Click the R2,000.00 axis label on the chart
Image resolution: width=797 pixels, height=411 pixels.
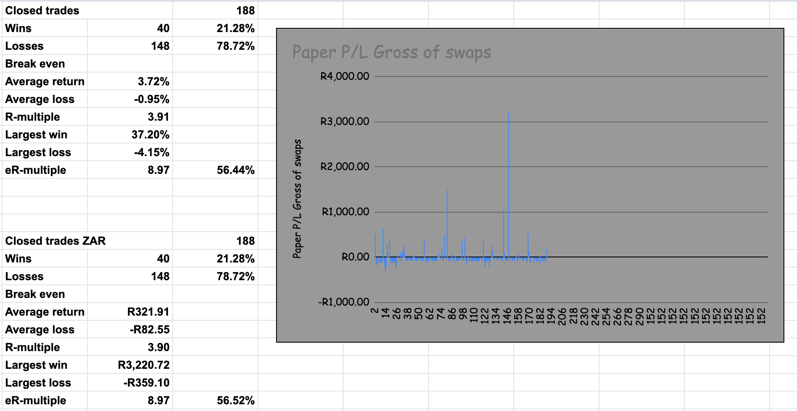pos(344,167)
